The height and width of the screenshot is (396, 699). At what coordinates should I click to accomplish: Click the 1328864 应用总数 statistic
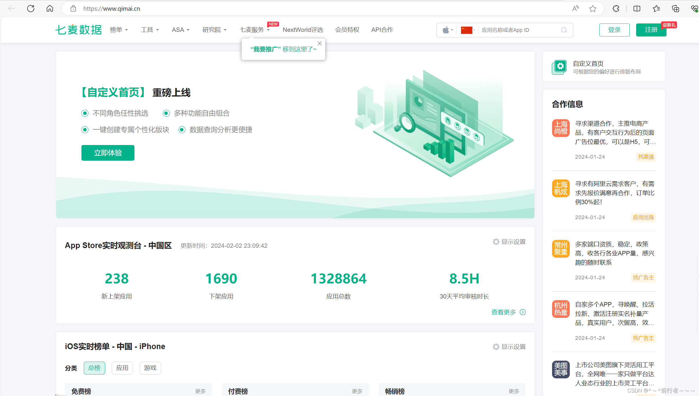click(x=338, y=285)
